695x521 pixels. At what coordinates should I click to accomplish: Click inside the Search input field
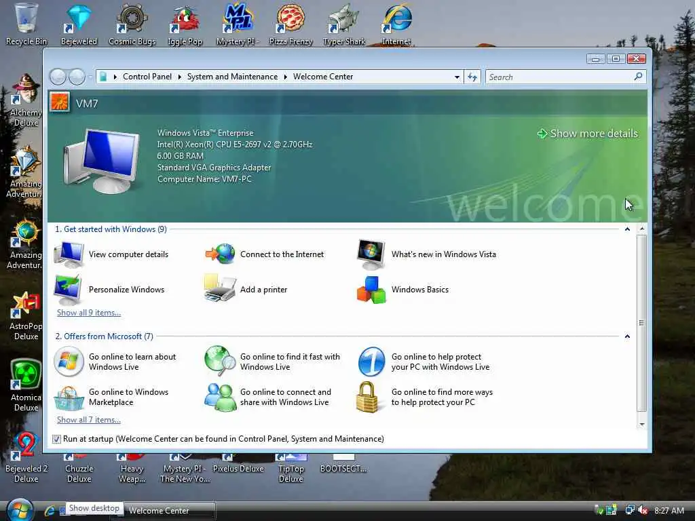(559, 77)
